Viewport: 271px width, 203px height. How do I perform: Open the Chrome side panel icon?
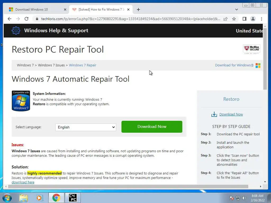click(244, 19)
